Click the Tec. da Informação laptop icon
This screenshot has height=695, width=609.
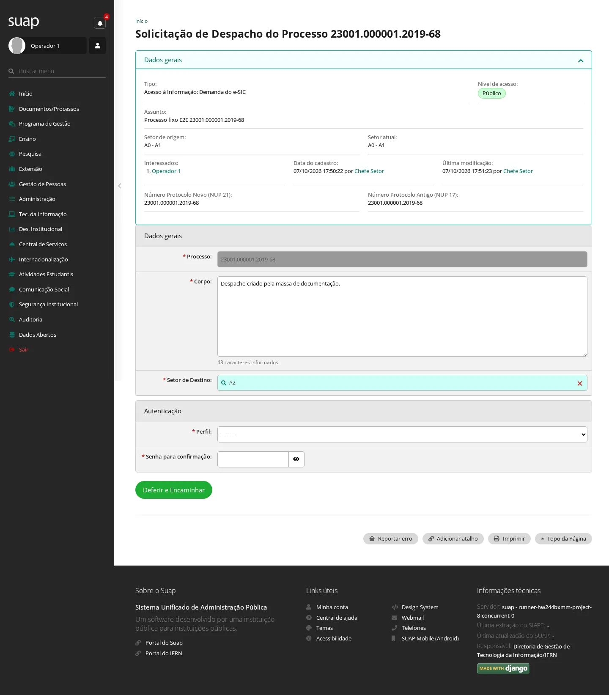(12, 214)
